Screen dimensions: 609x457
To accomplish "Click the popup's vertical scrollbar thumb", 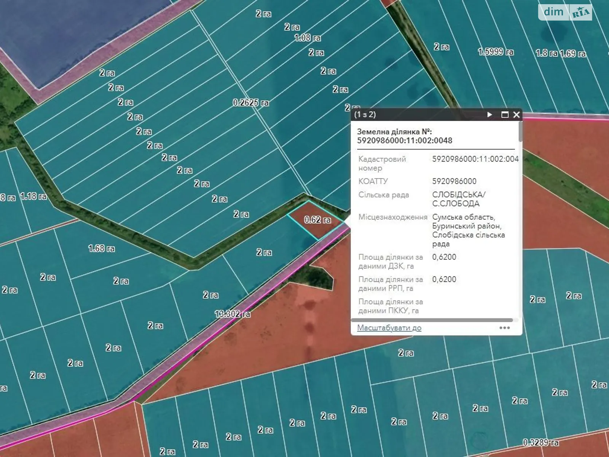I will (520, 132).
